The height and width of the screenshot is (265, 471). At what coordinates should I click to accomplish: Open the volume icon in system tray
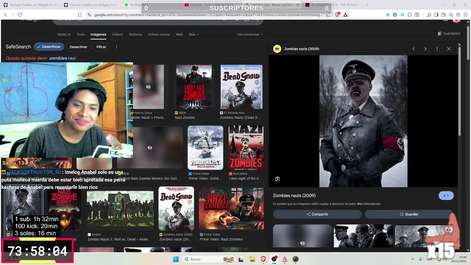[446, 259]
